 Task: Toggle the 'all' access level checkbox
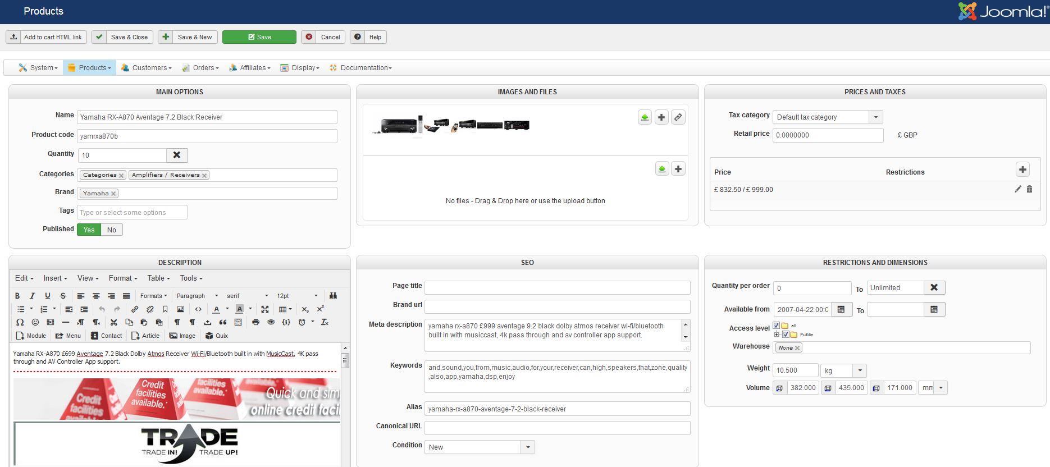pos(776,325)
